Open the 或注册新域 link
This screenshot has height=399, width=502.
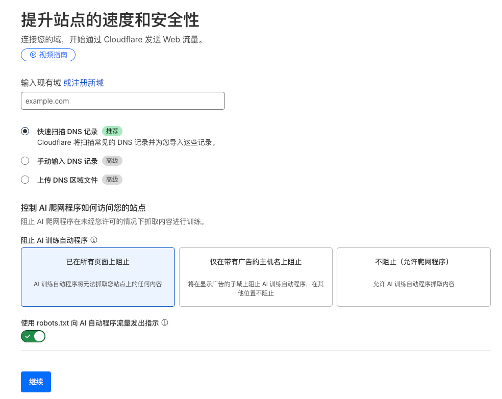85,82
